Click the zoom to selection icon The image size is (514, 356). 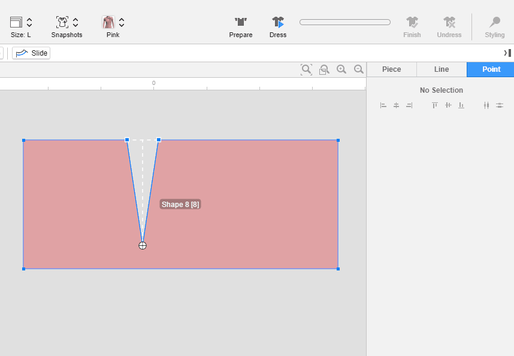click(324, 69)
